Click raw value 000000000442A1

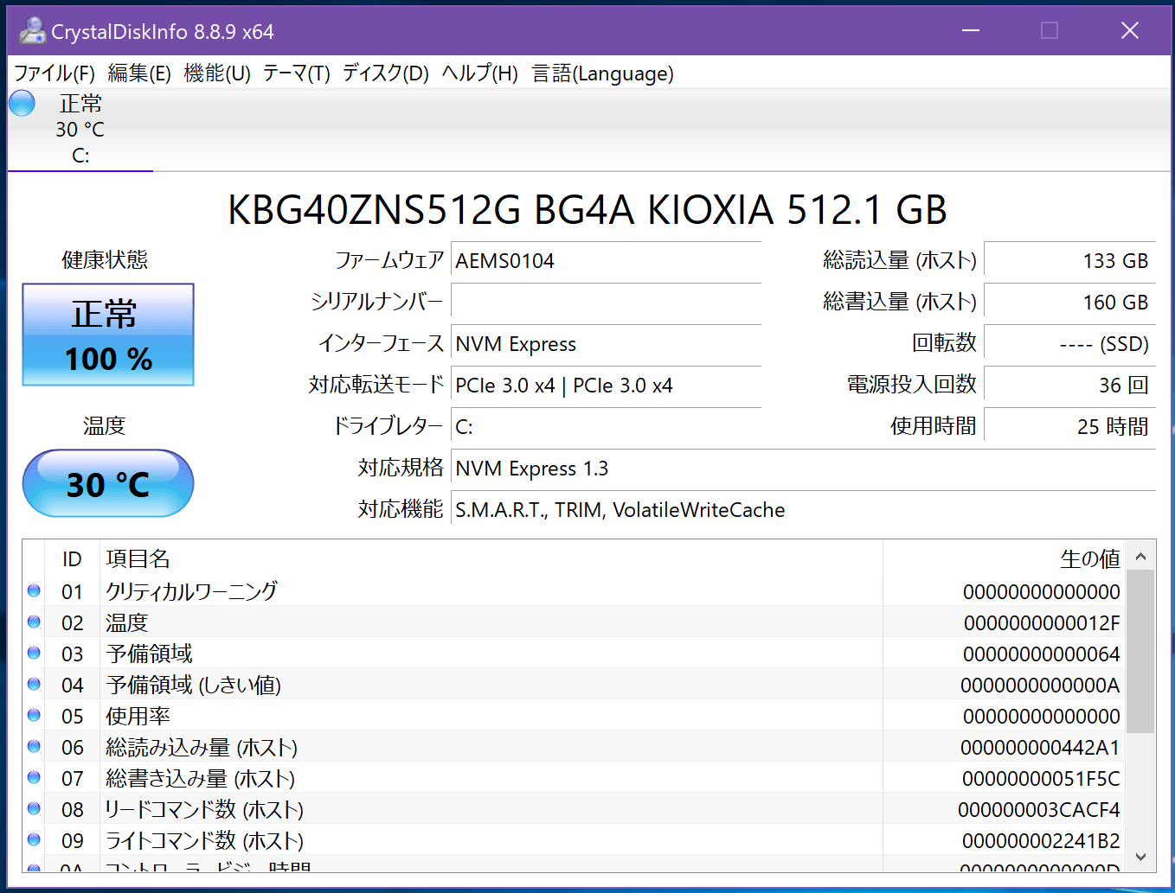pos(1040,748)
